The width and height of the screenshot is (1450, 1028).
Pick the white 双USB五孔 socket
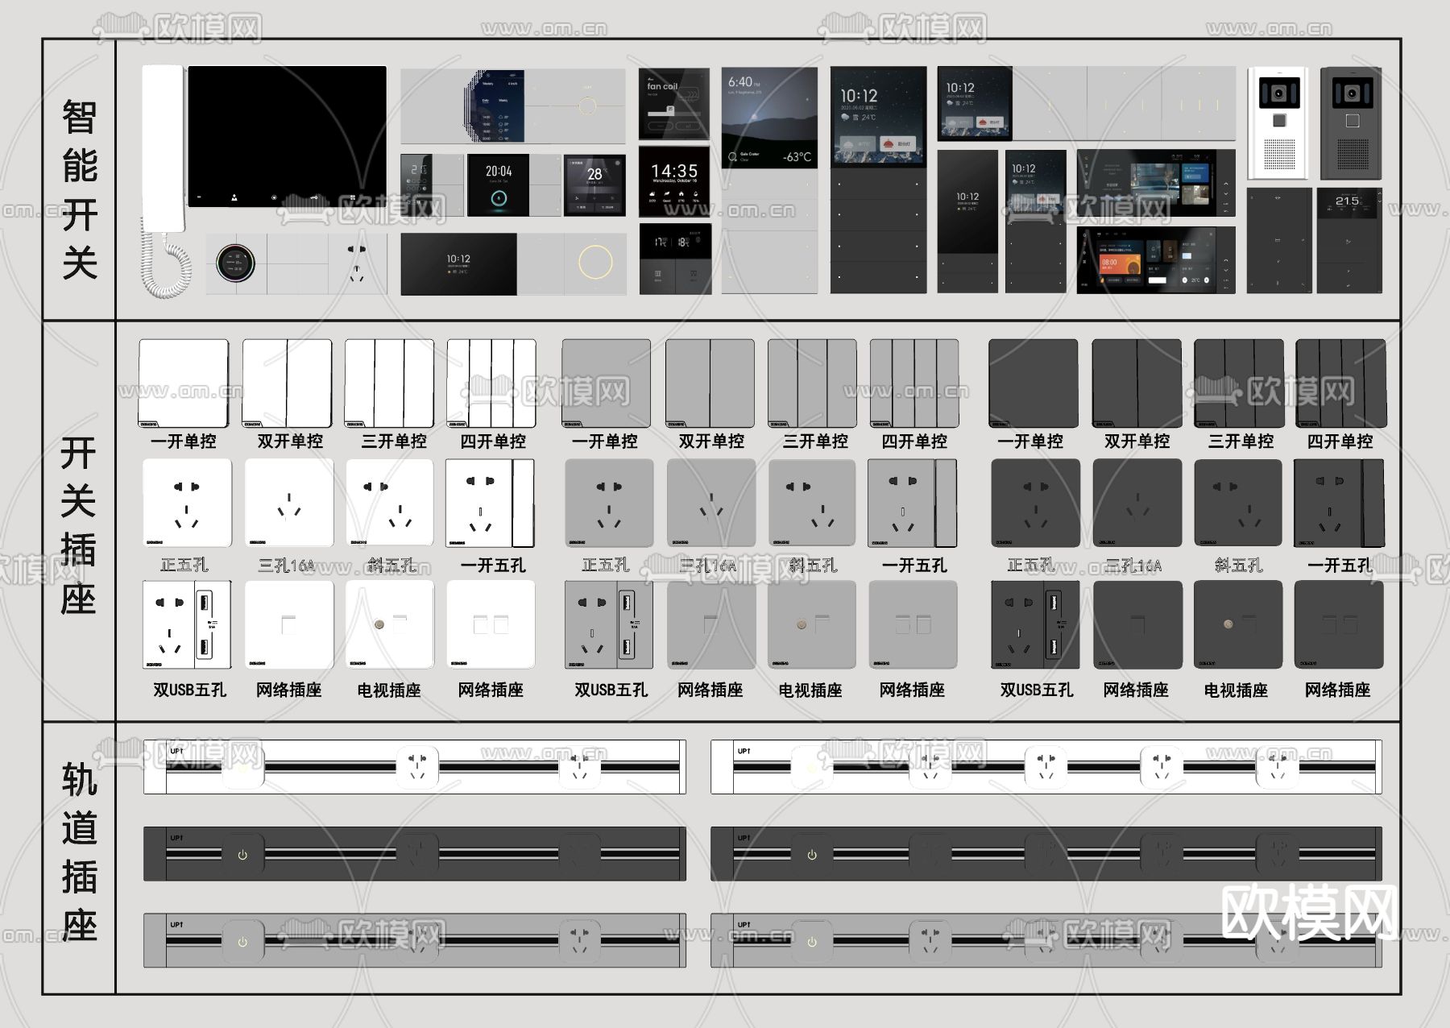(x=187, y=624)
